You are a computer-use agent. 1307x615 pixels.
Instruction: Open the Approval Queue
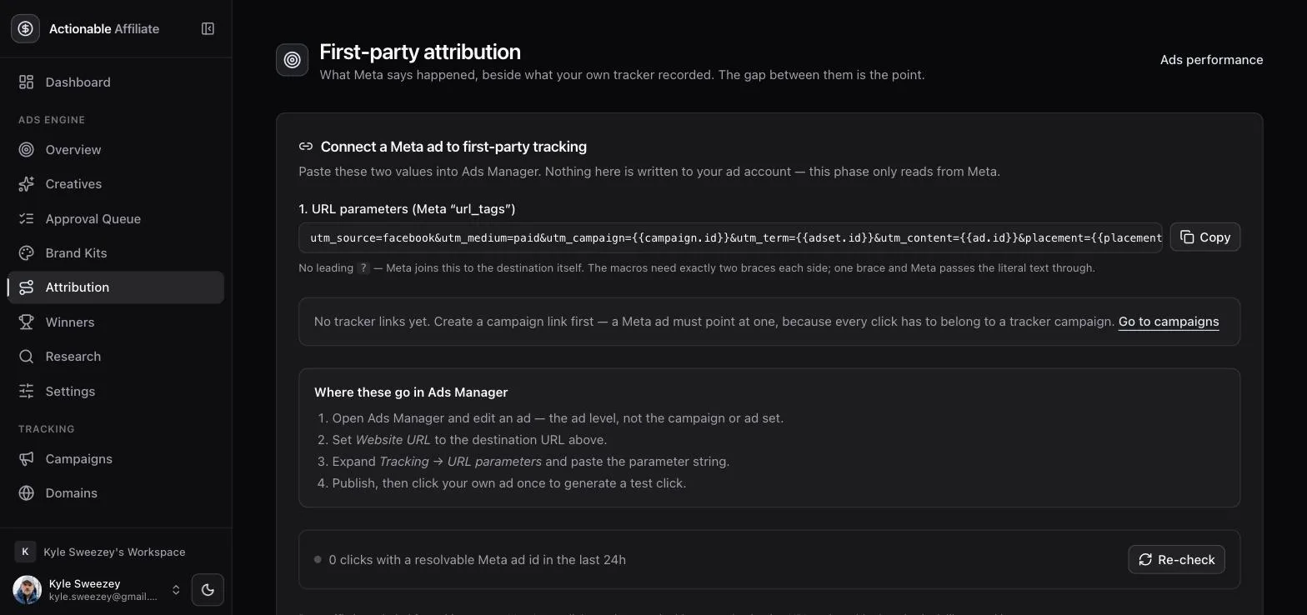tap(116, 218)
